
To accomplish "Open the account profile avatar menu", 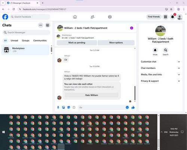I will coord(180,17).
